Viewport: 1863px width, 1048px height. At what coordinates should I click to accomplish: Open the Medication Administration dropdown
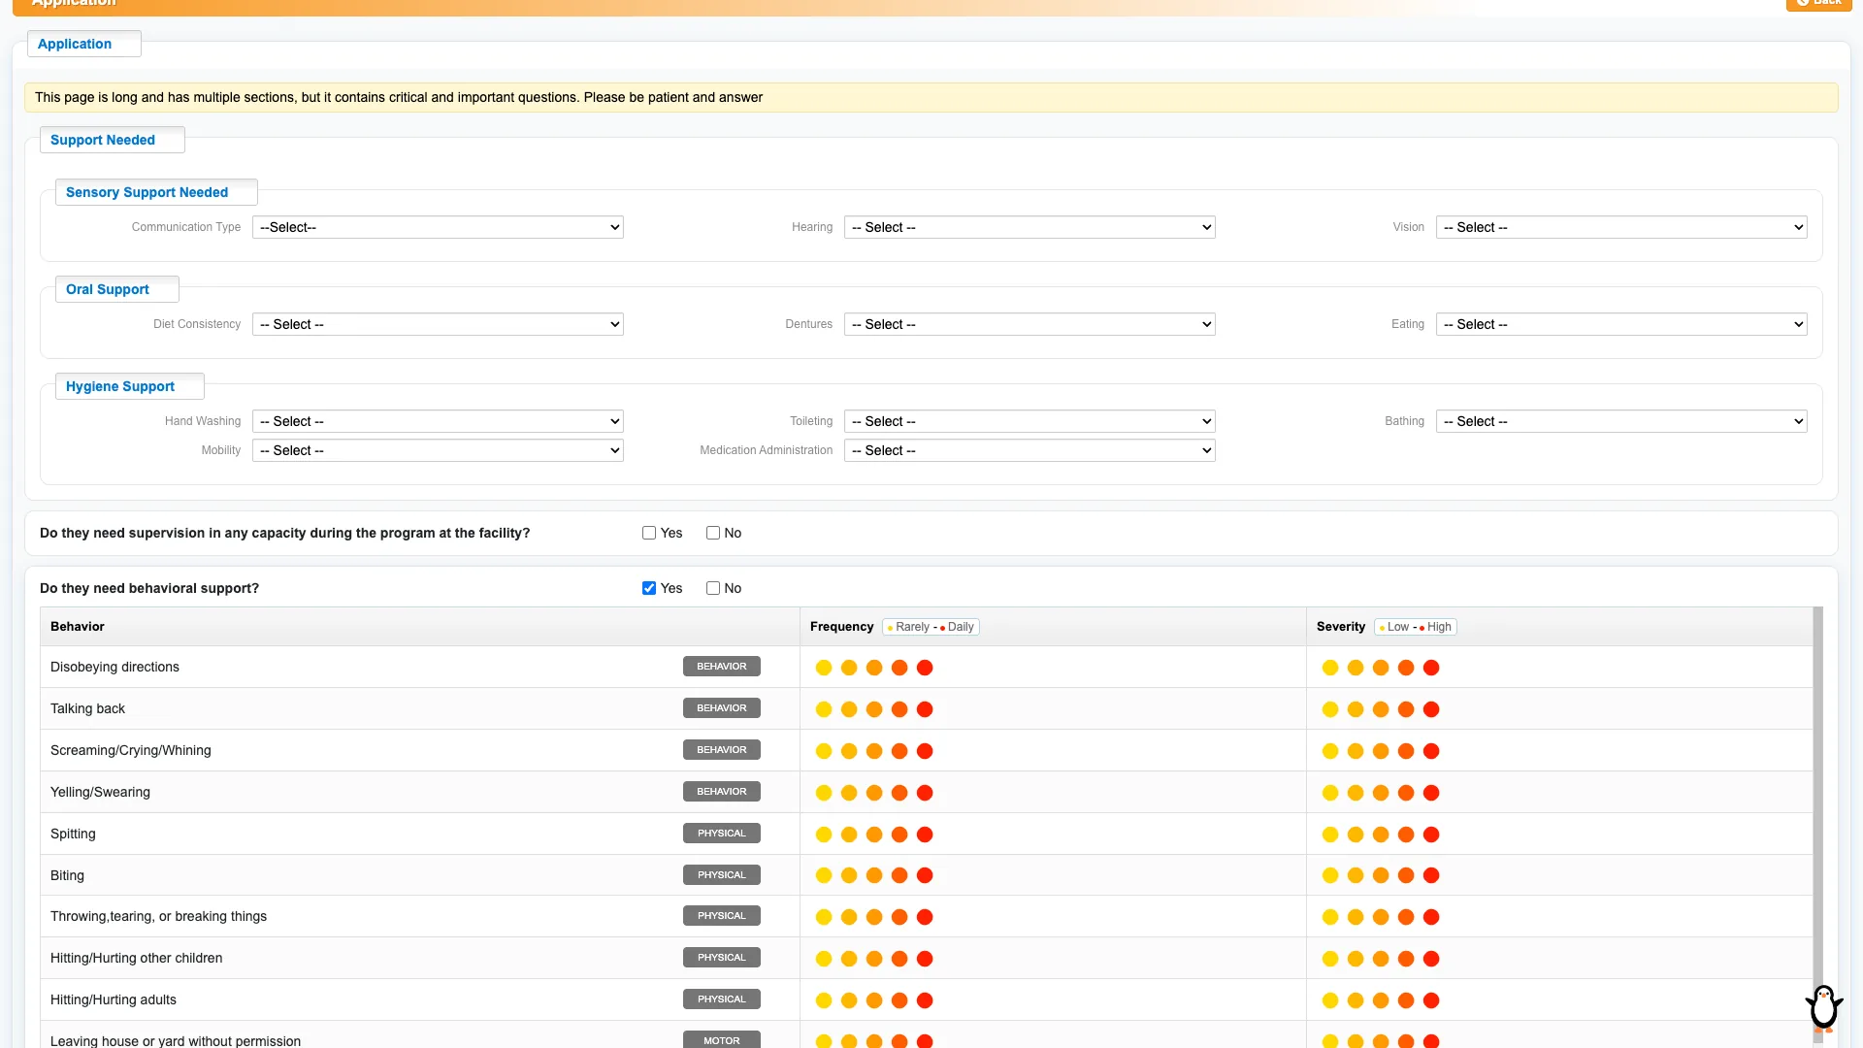click(1030, 450)
